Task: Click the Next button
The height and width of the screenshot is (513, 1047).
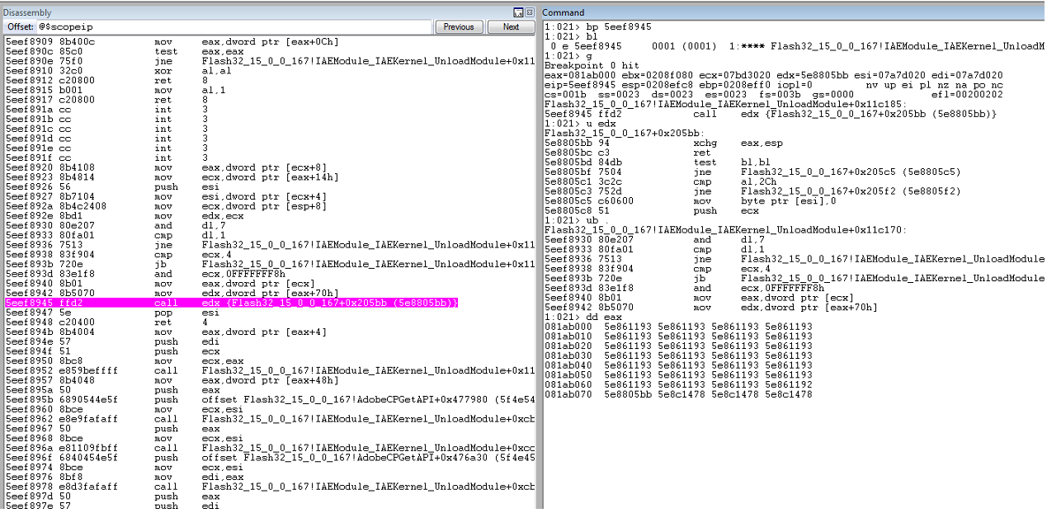Action: point(512,26)
